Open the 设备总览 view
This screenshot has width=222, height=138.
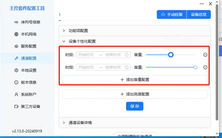199,15
